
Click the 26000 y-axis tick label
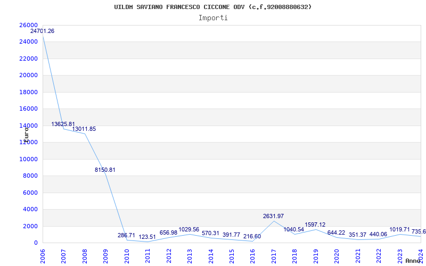[x=28, y=25]
